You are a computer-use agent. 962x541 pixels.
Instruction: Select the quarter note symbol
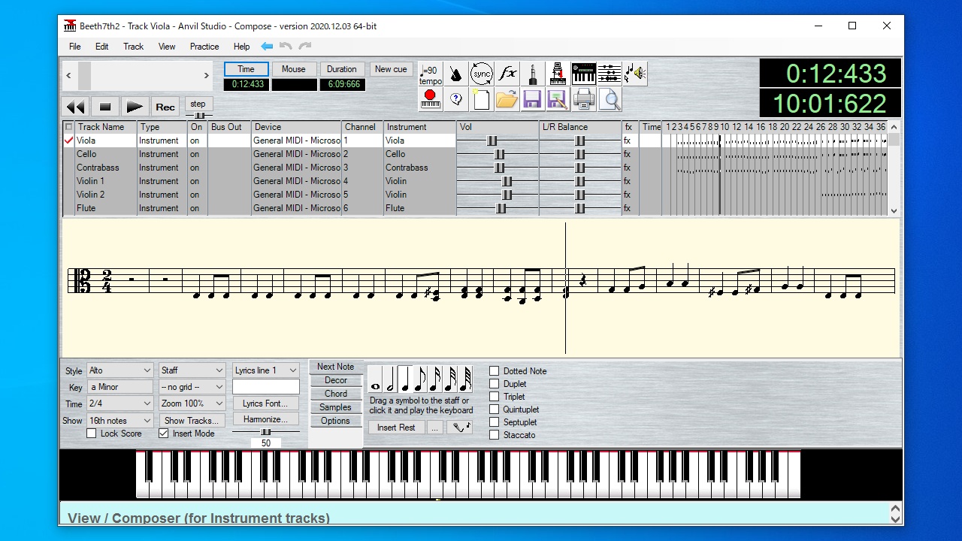pos(404,379)
